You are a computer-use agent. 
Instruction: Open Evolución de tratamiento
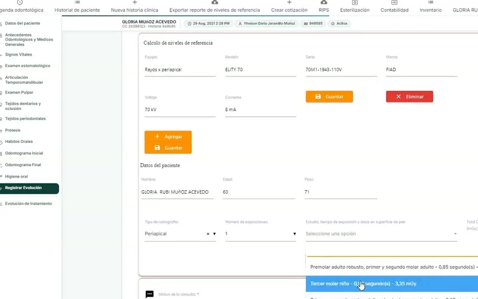coord(28,203)
